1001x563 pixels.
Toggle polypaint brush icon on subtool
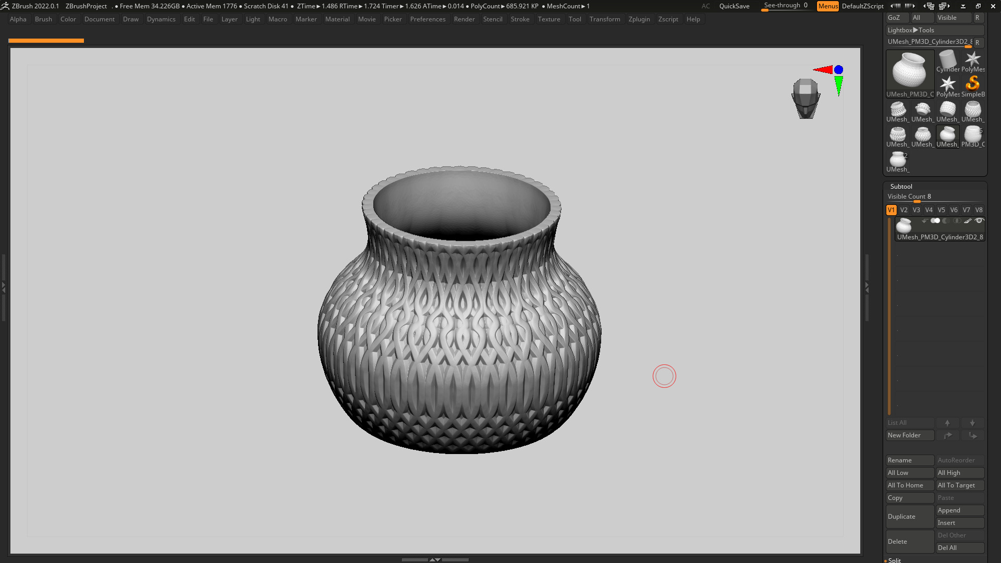(x=968, y=221)
